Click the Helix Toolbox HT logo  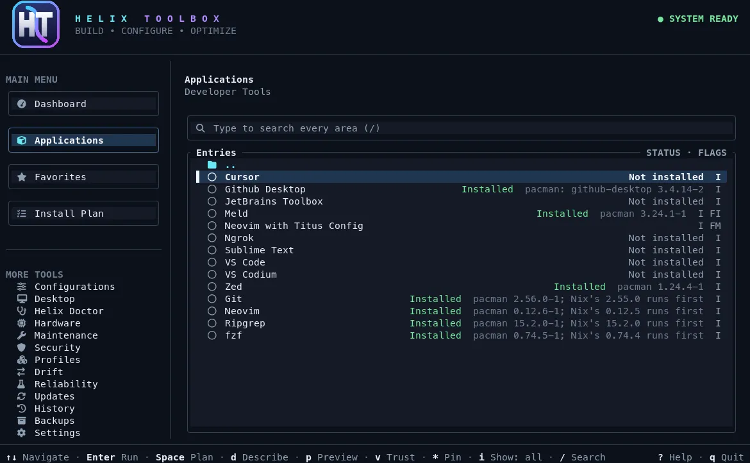point(36,24)
